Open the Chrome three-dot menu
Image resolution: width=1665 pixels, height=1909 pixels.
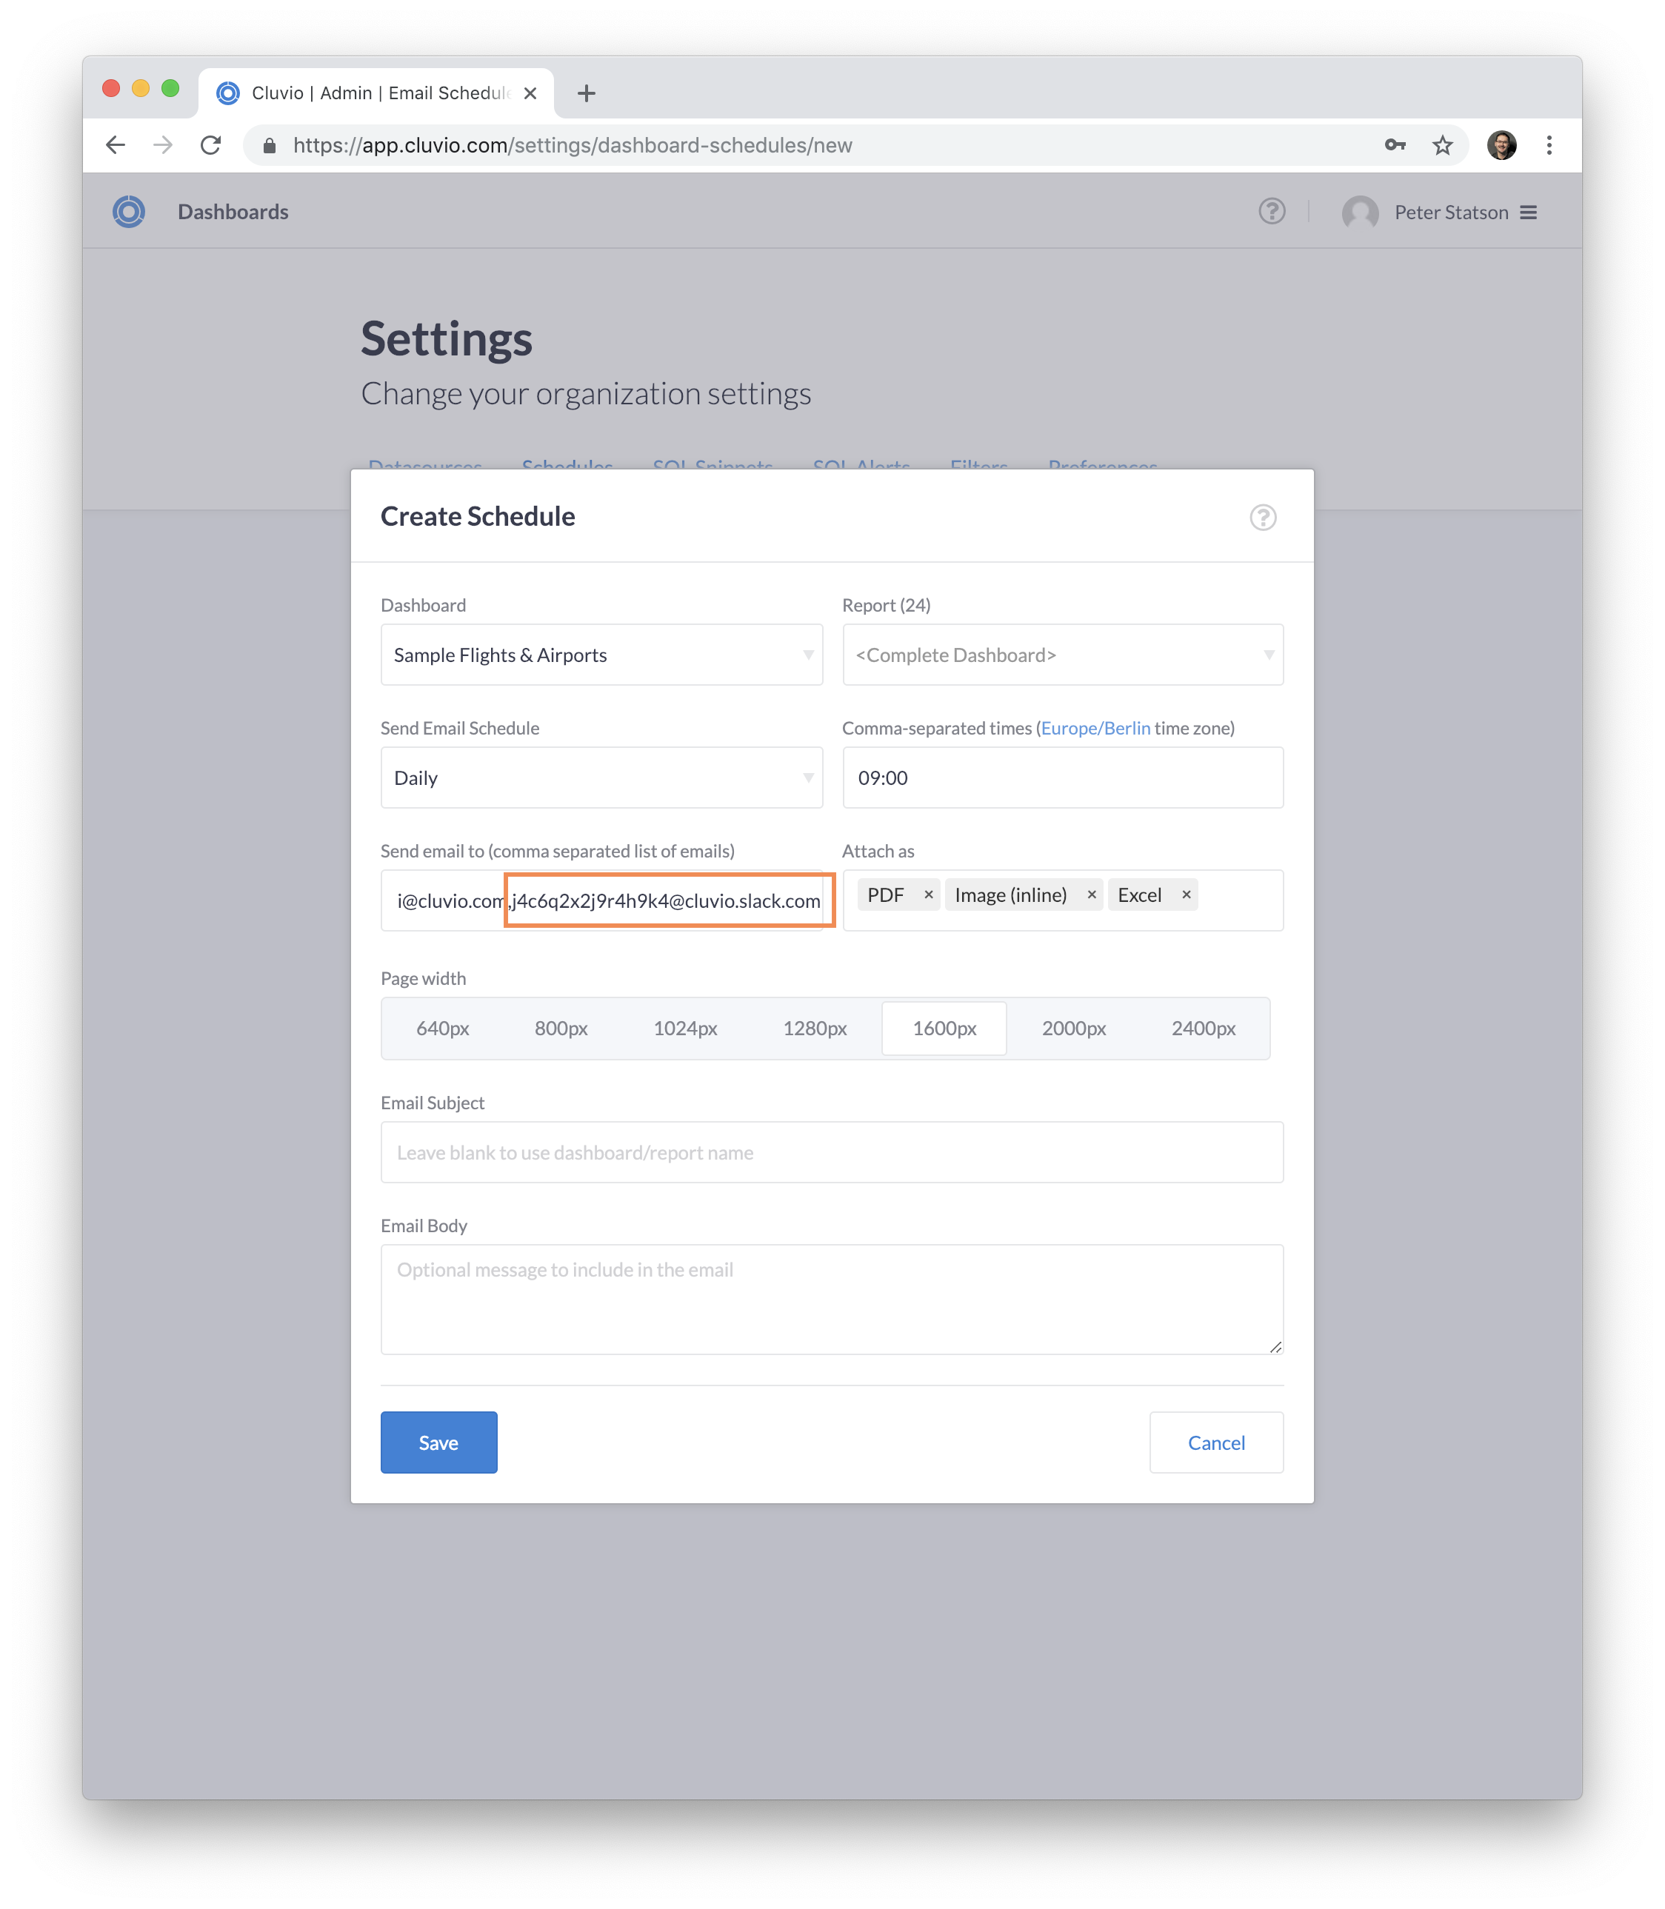[x=1549, y=145]
